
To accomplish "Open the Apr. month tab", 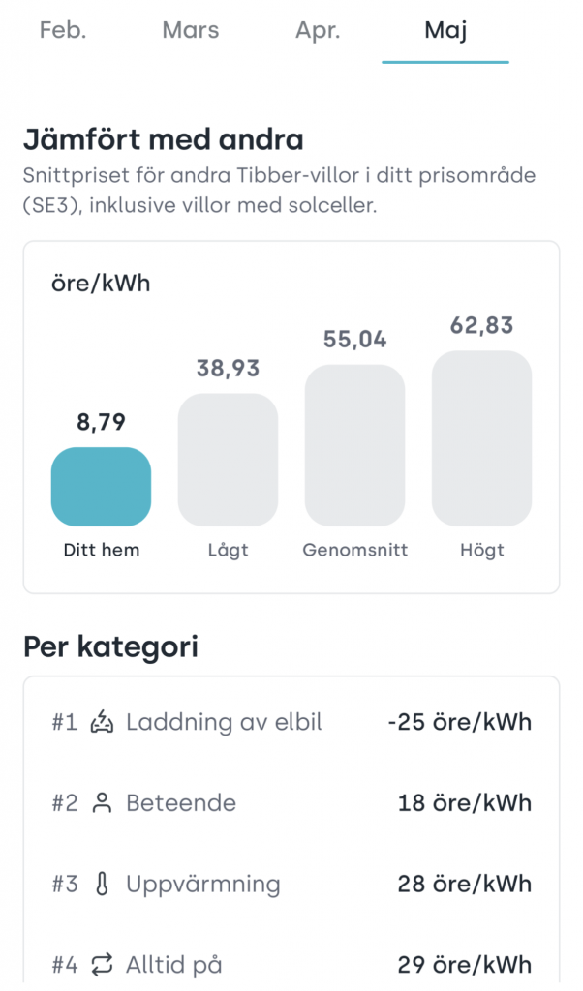I will [x=318, y=30].
